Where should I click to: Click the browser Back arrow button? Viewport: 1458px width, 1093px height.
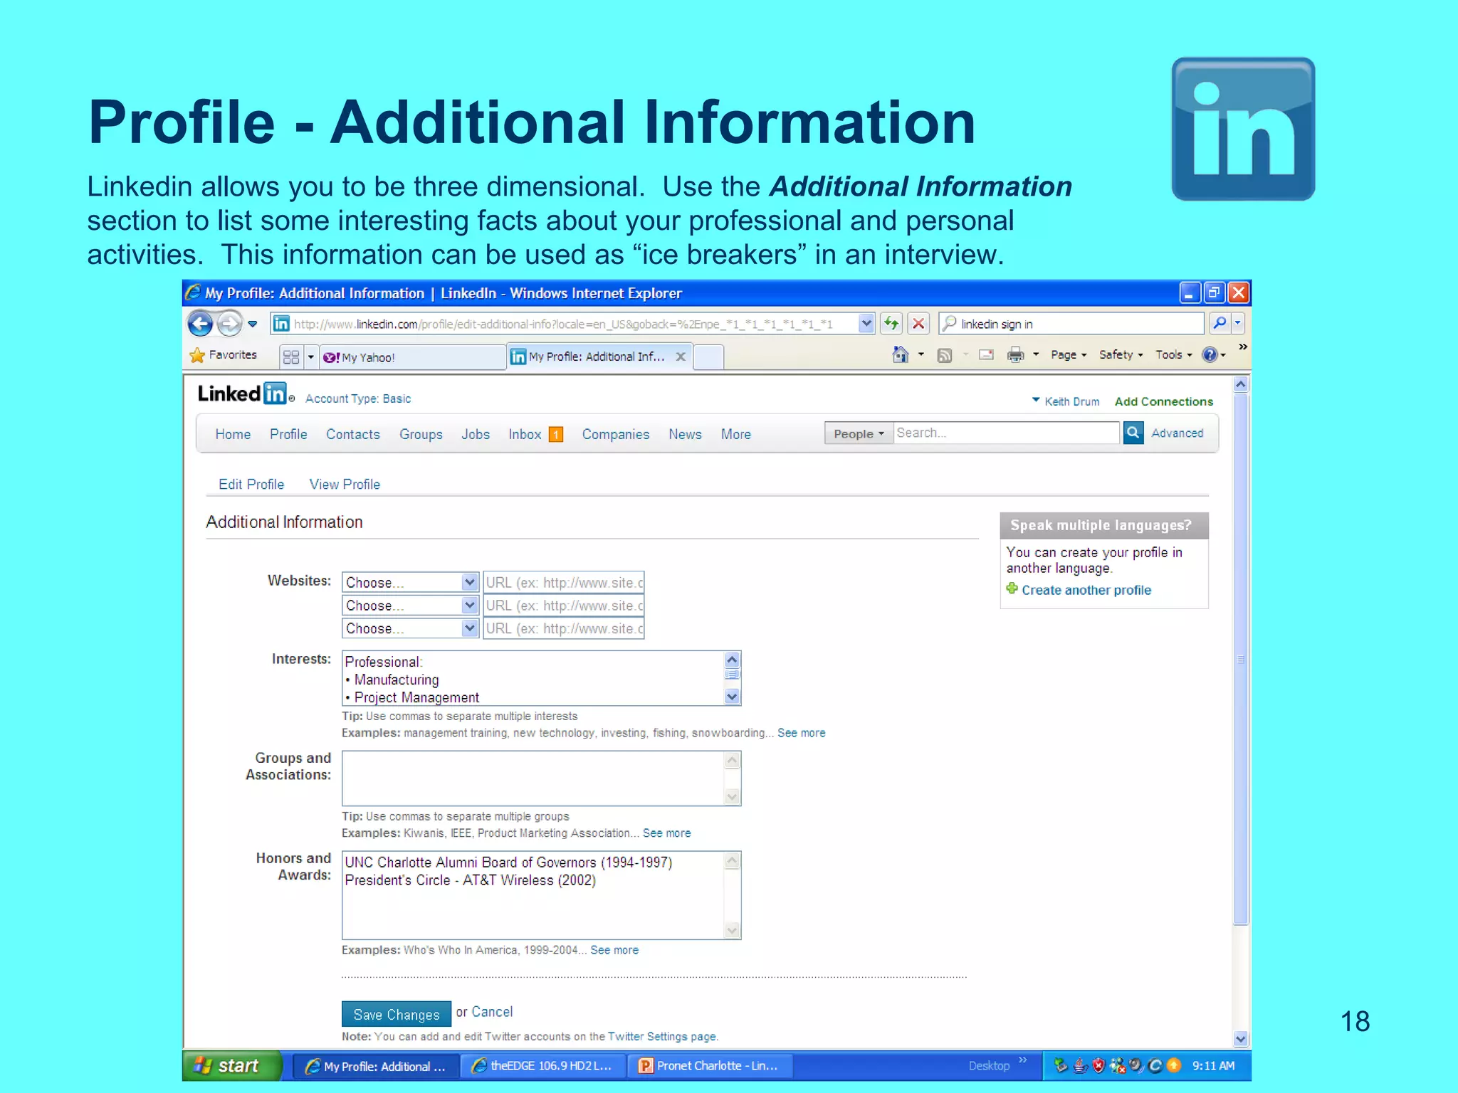tap(200, 324)
